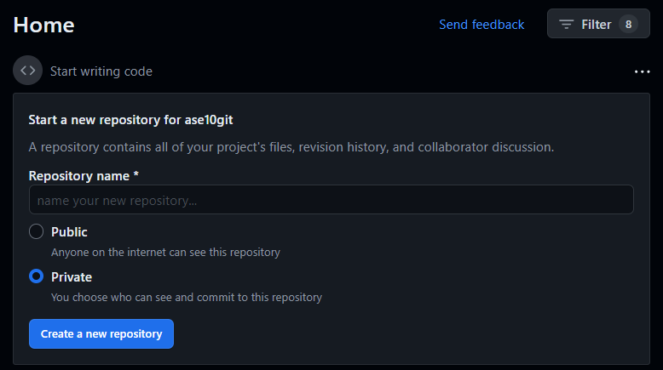
Task: Click the Send feedback link
Action: click(x=481, y=25)
